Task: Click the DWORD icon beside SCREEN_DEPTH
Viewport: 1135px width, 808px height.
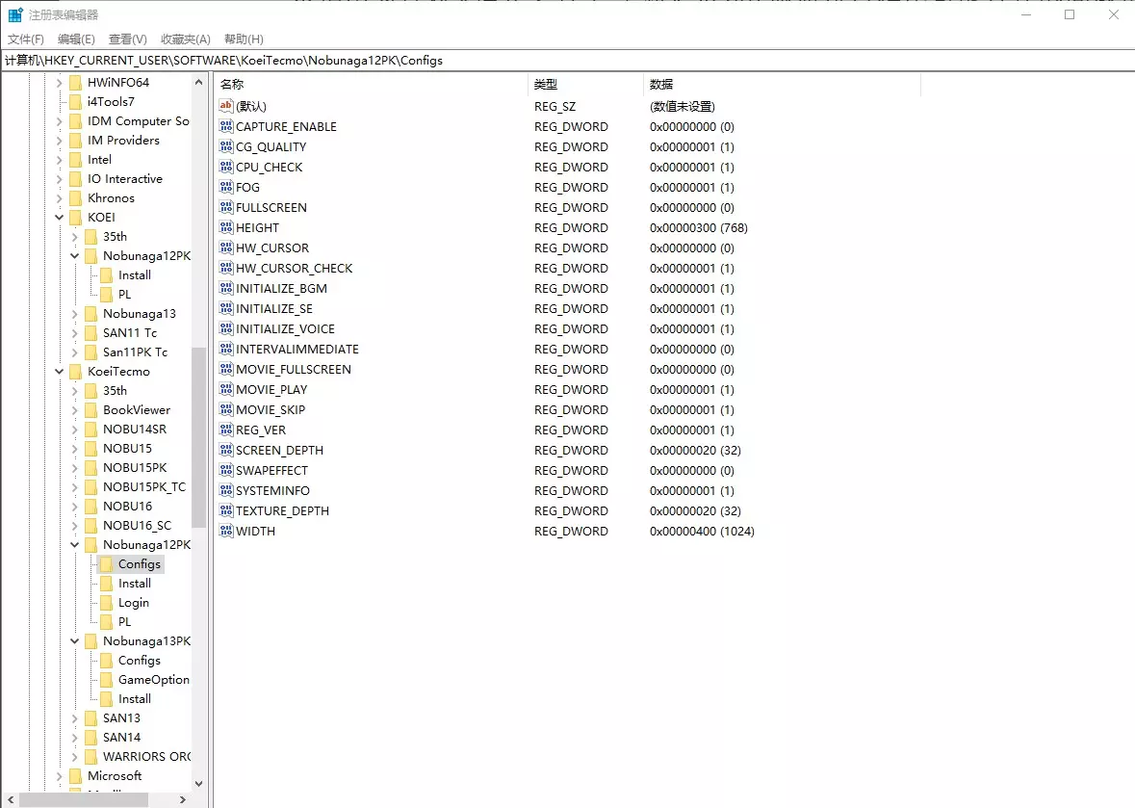Action: pos(226,450)
